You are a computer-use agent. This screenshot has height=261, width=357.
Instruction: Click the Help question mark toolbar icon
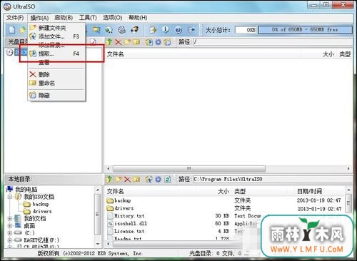click(x=178, y=30)
